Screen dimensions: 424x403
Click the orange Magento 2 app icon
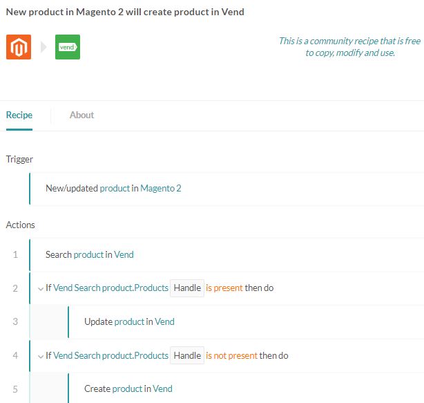pyautogui.click(x=19, y=47)
